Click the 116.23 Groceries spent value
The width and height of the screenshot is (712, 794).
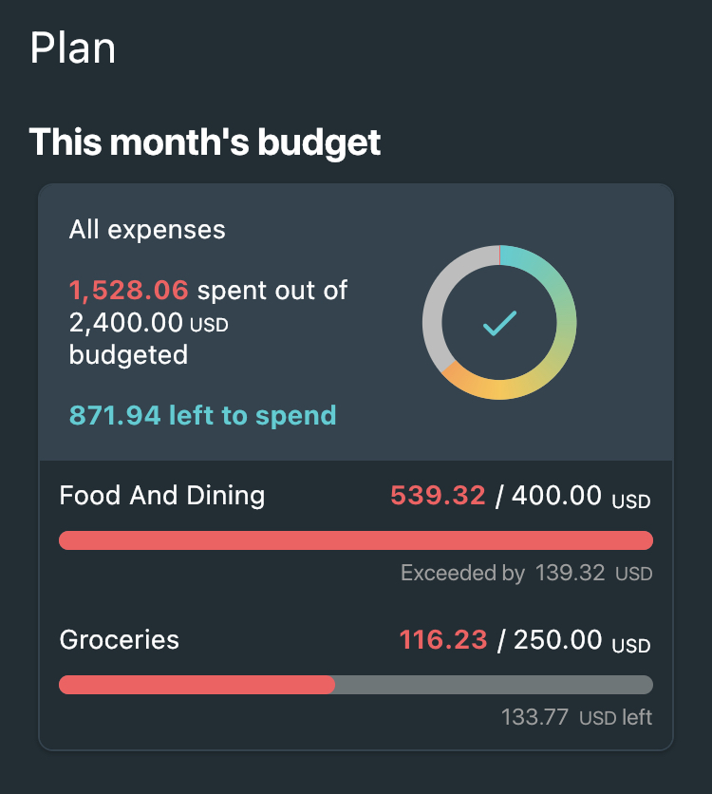[443, 639]
